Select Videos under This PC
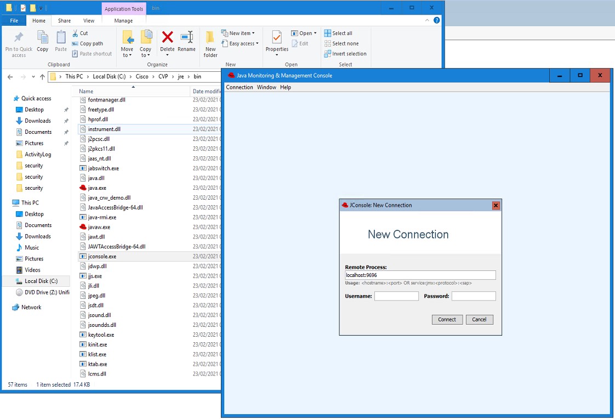 pos(32,270)
